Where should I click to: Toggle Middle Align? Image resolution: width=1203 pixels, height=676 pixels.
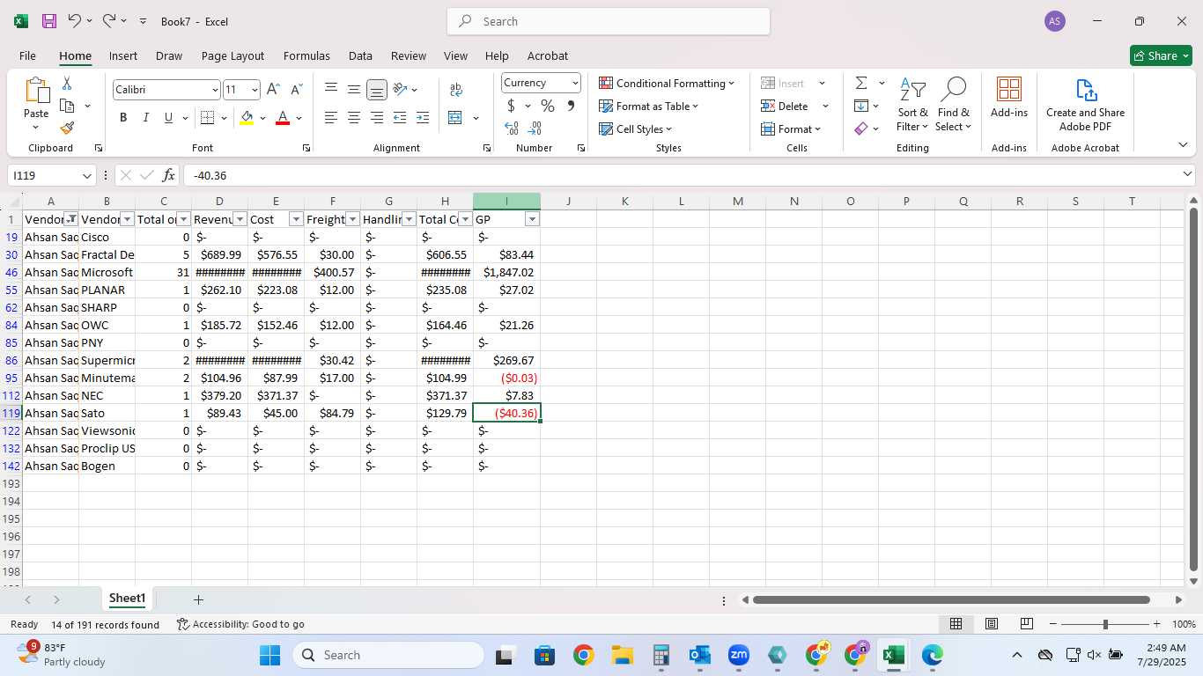click(x=354, y=89)
